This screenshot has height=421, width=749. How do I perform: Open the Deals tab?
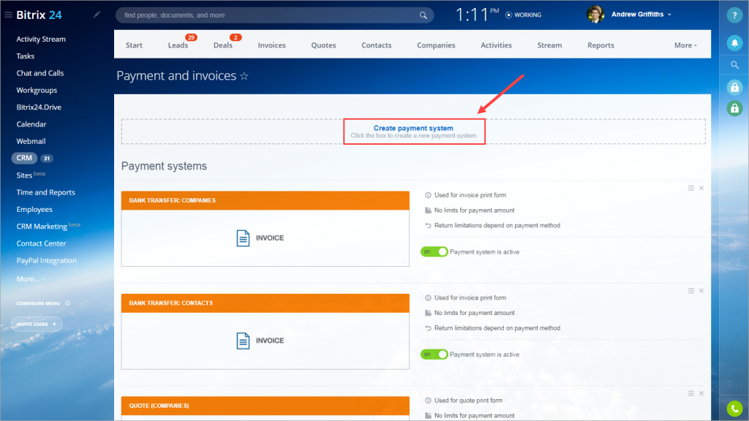[222, 45]
